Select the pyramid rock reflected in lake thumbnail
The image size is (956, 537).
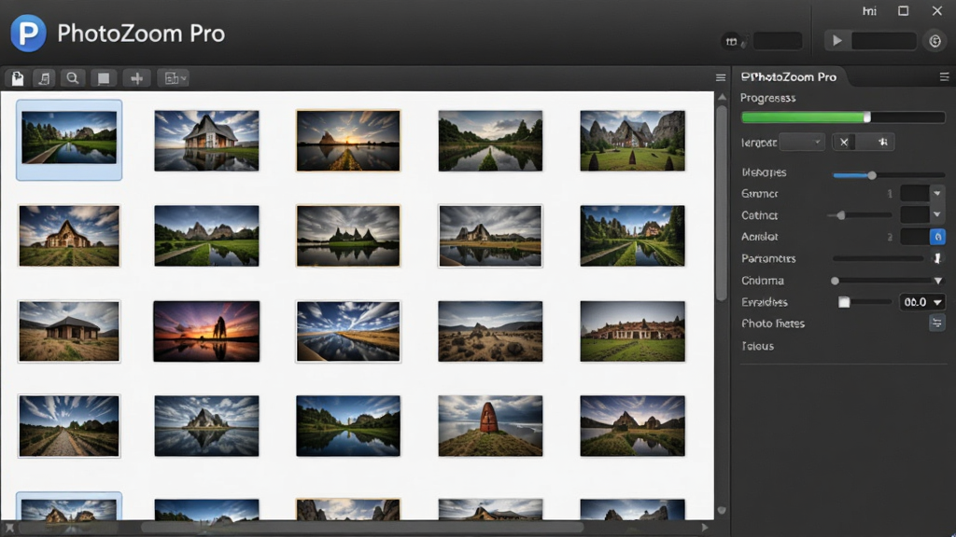click(x=206, y=425)
